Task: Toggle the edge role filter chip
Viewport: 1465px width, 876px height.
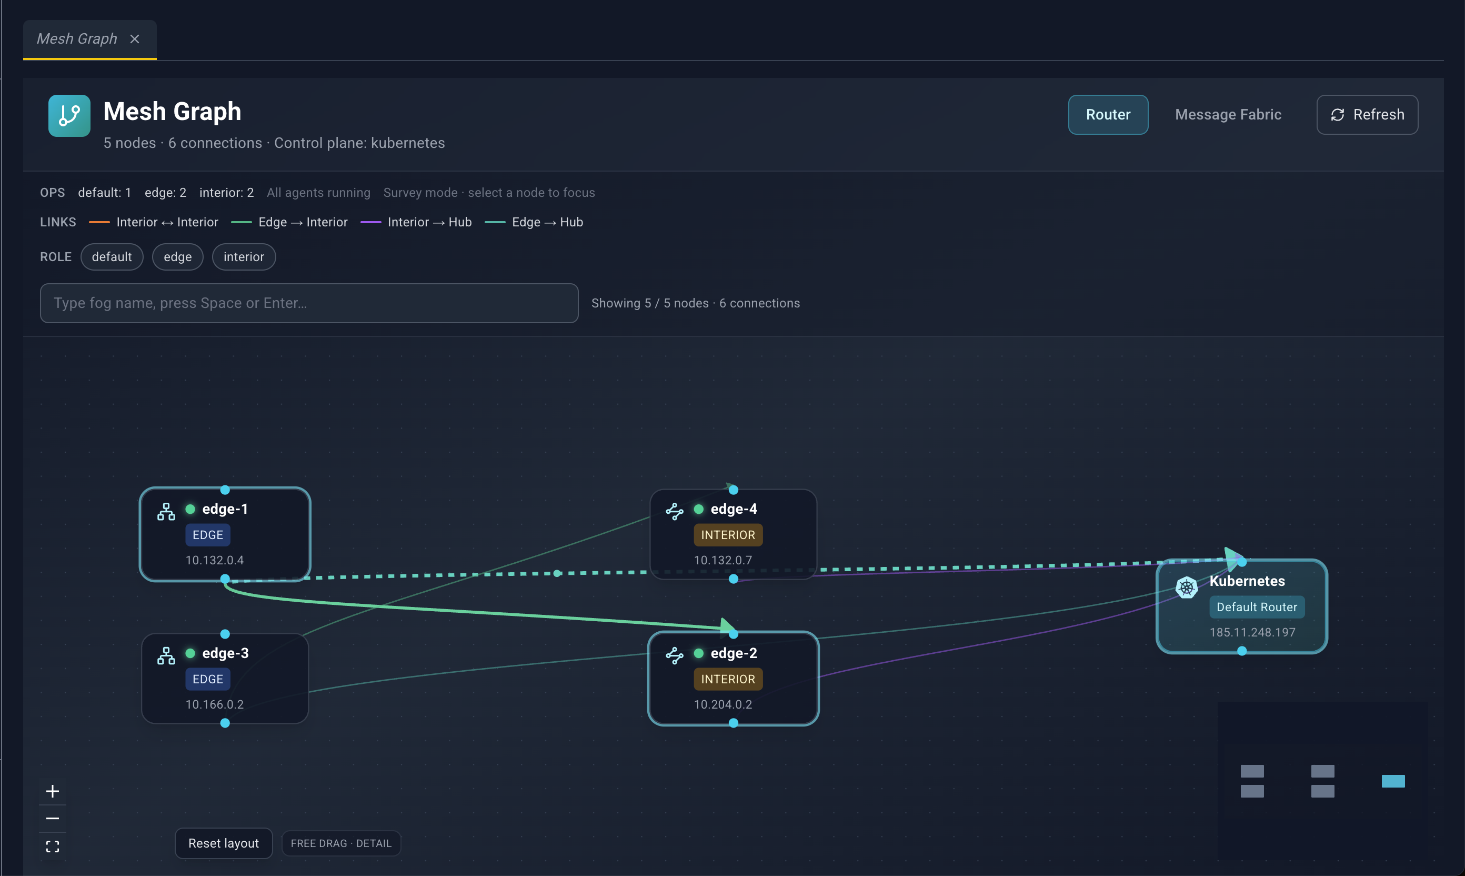Action: pyautogui.click(x=177, y=257)
